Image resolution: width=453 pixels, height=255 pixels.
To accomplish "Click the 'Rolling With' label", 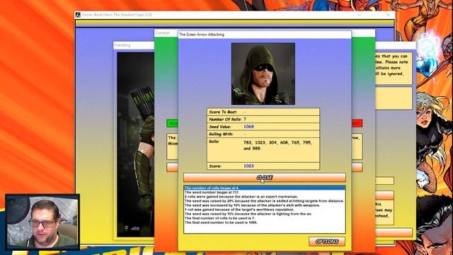I will coord(221,134).
